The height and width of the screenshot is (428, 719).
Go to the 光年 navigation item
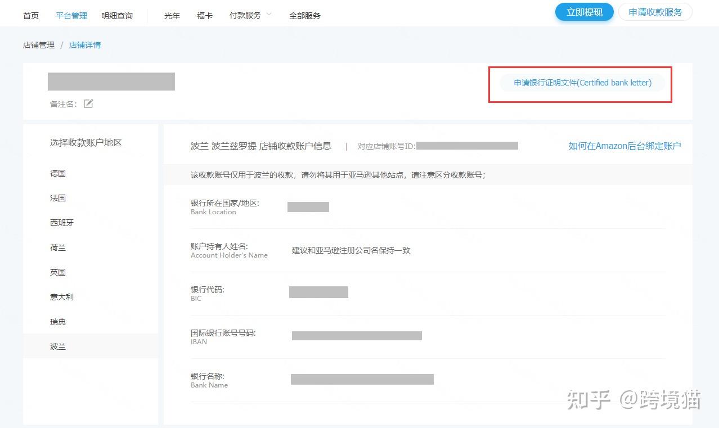tap(172, 16)
